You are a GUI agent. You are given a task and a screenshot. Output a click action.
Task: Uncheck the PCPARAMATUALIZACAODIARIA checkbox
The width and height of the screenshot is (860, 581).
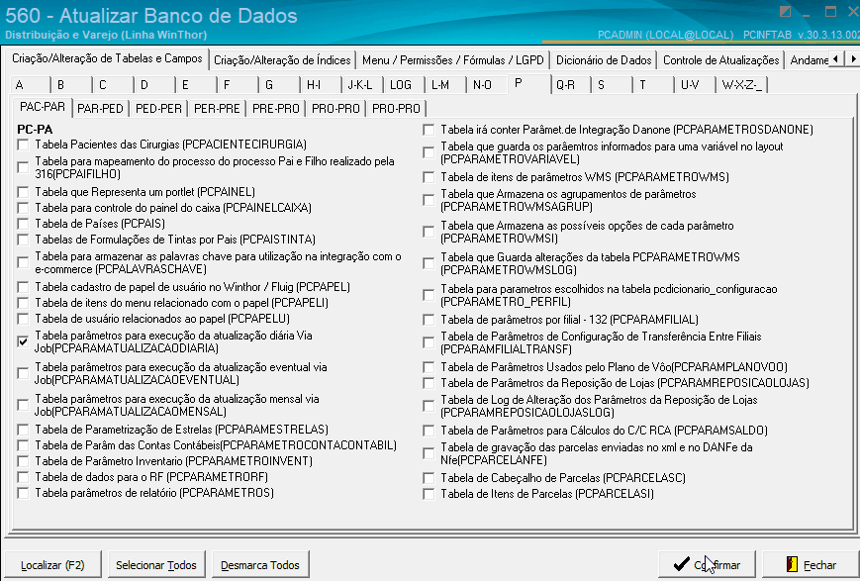[23, 341]
